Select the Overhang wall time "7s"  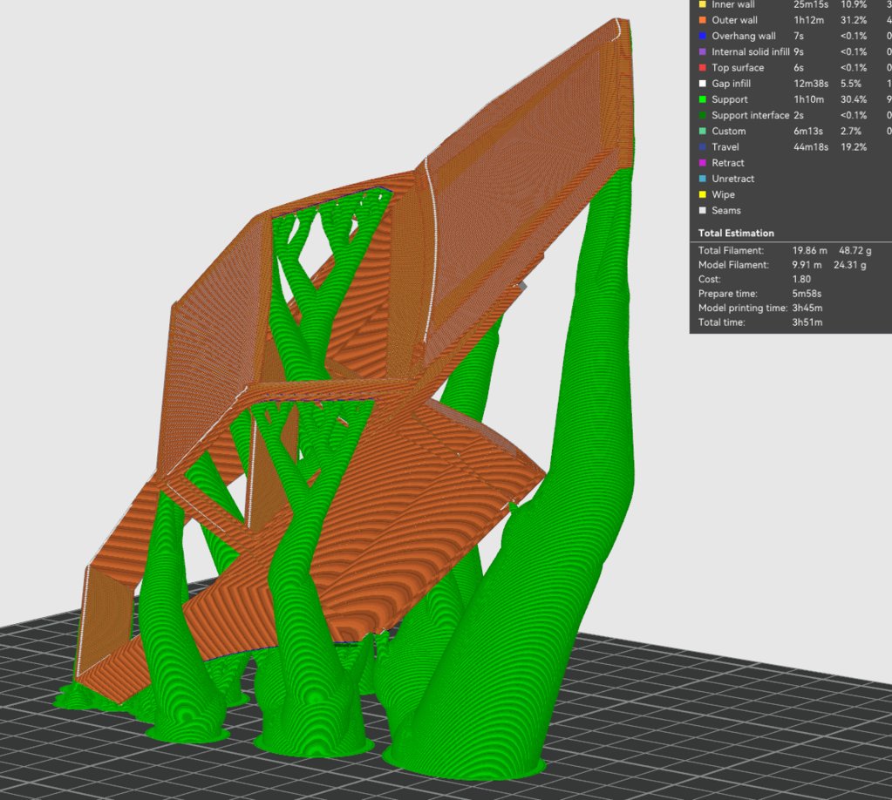click(x=799, y=36)
